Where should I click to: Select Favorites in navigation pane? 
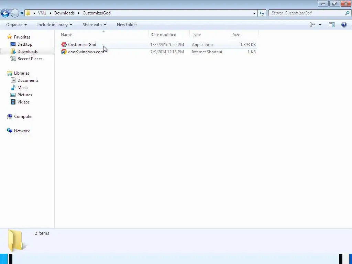click(x=22, y=37)
